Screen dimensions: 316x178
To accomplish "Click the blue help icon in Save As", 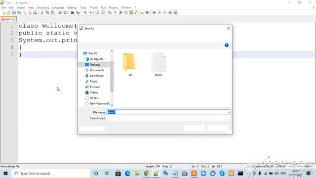I will point(227,45).
